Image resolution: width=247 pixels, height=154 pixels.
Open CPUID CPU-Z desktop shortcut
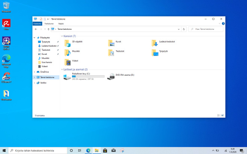pos(6,43)
